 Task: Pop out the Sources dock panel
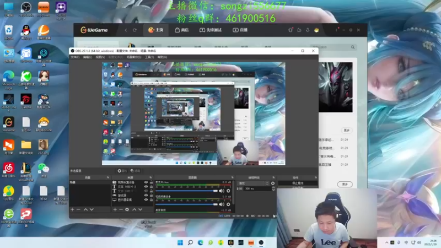(x=150, y=177)
